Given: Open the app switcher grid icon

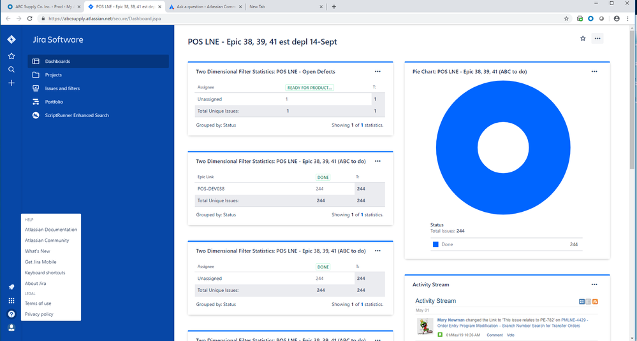Looking at the screenshot, I should pyautogui.click(x=11, y=300).
